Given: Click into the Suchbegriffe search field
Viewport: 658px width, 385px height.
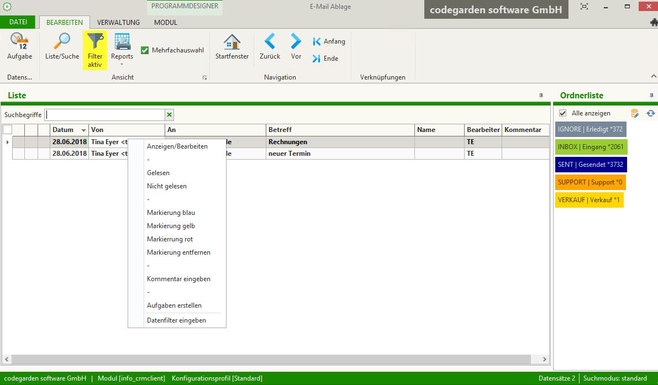Looking at the screenshot, I should tap(104, 115).
